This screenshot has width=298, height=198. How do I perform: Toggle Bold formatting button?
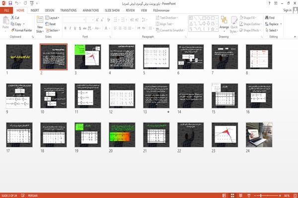66,28
